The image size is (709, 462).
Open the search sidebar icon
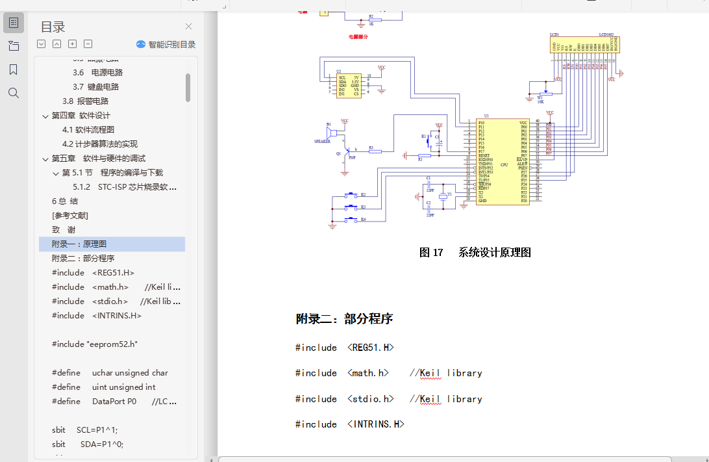(x=14, y=93)
